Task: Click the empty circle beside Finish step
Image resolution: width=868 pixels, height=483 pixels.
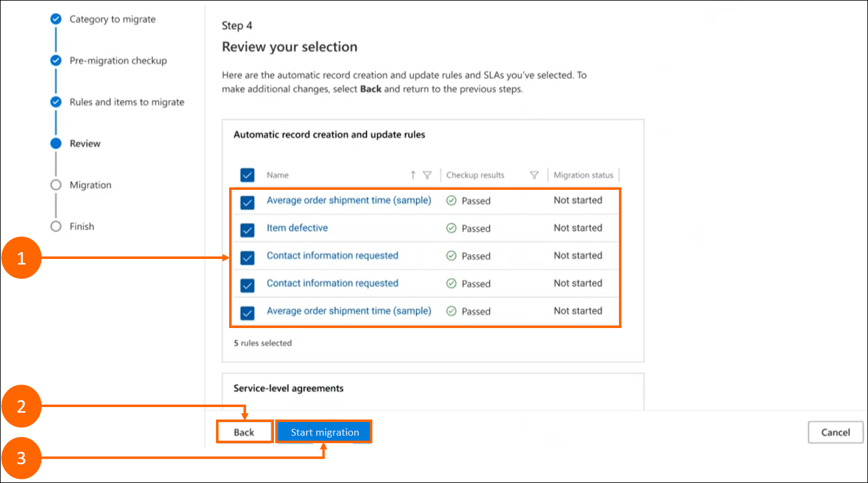Action: click(56, 226)
